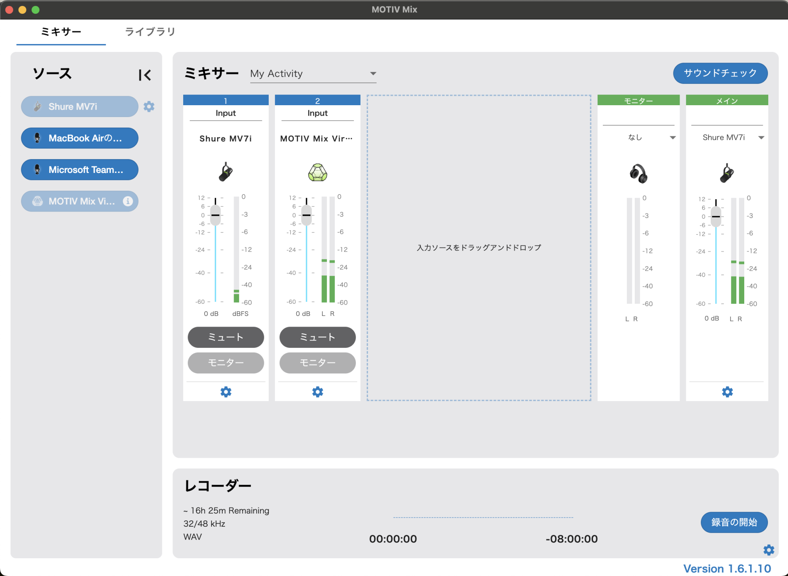Select Shure MV7i source

pyautogui.click(x=80, y=106)
